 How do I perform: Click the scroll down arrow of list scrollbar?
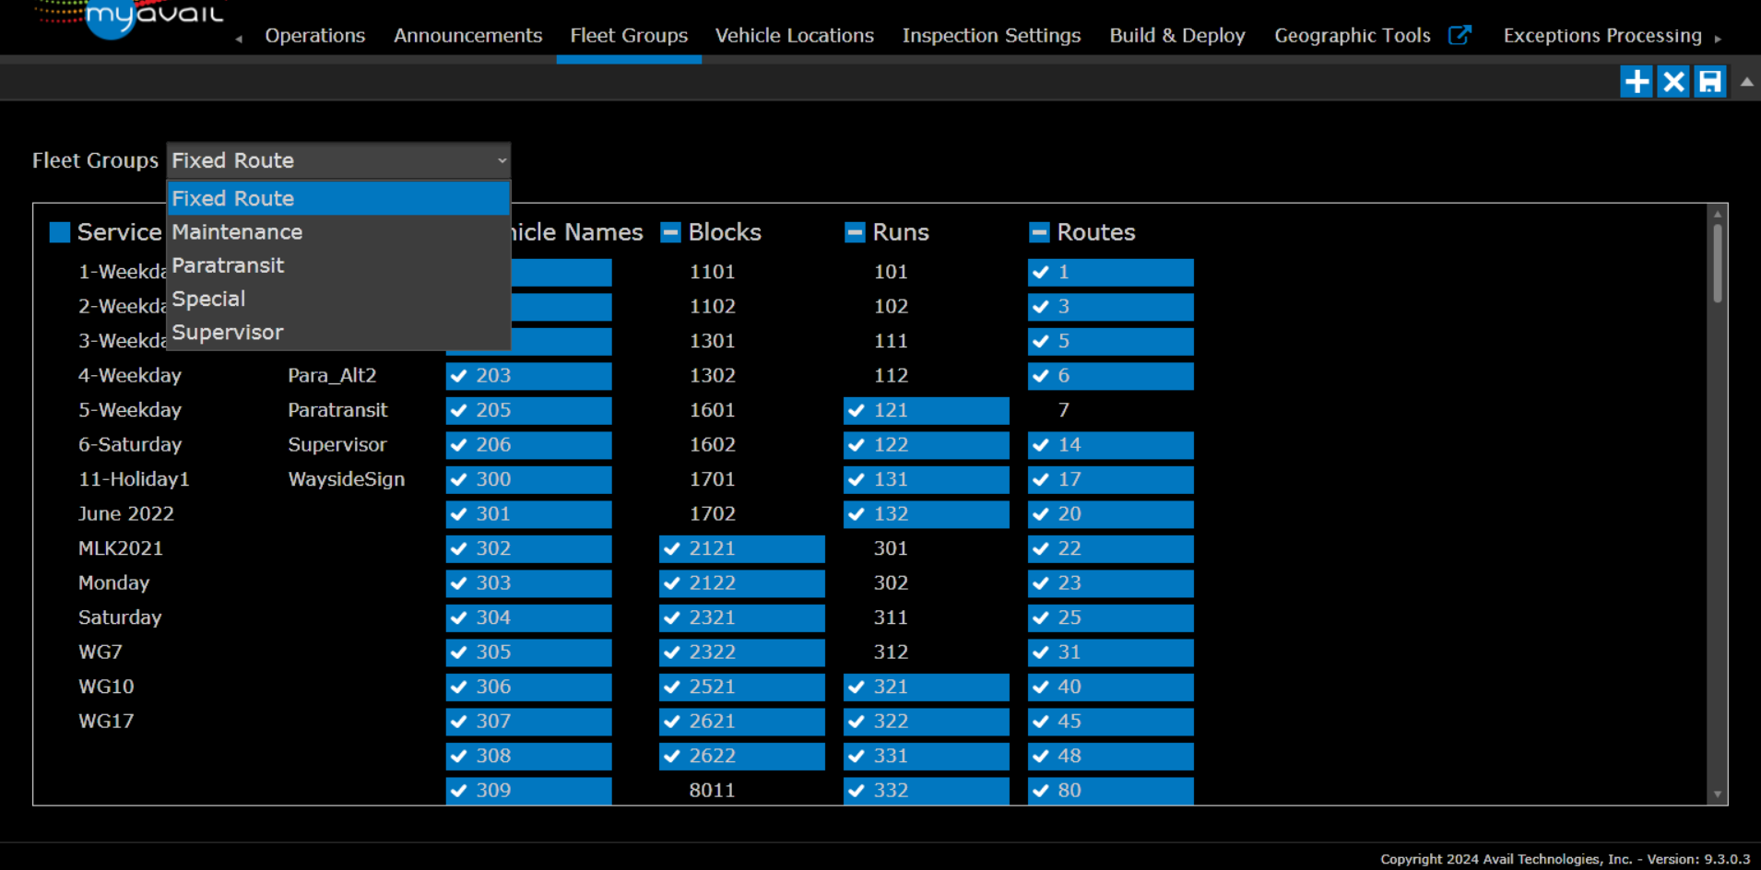[x=1717, y=794]
